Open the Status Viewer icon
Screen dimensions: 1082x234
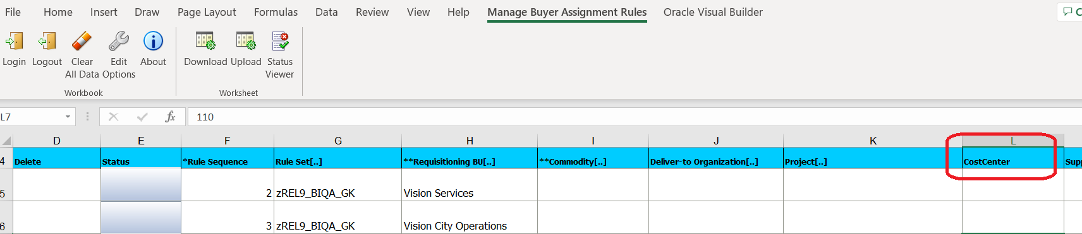tap(280, 41)
